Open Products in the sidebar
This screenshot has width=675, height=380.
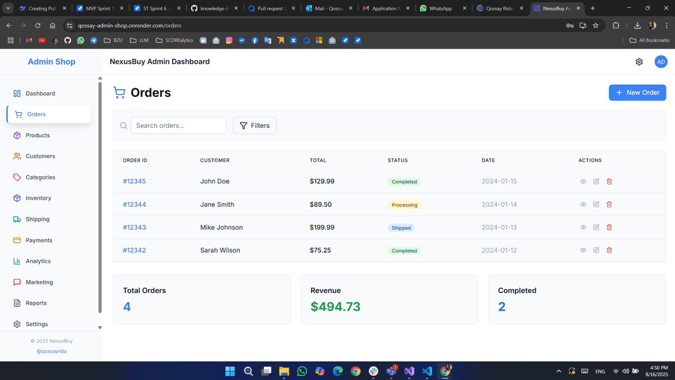[x=49, y=135]
